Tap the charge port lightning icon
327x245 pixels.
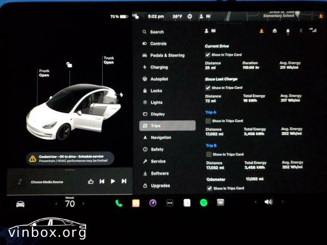pos(121,95)
